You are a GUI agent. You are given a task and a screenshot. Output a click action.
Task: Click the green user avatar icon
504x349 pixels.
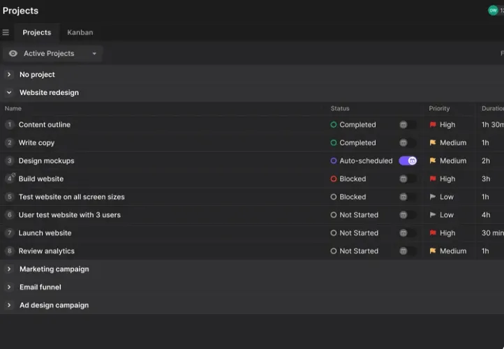[x=493, y=10]
